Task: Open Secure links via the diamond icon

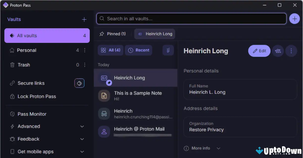Action: [79, 83]
